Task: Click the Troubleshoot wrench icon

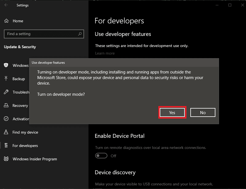Action: click(x=6, y=92)
